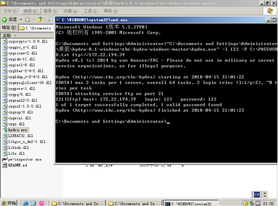Open the 查看(V) menu

tap(51, 11)
